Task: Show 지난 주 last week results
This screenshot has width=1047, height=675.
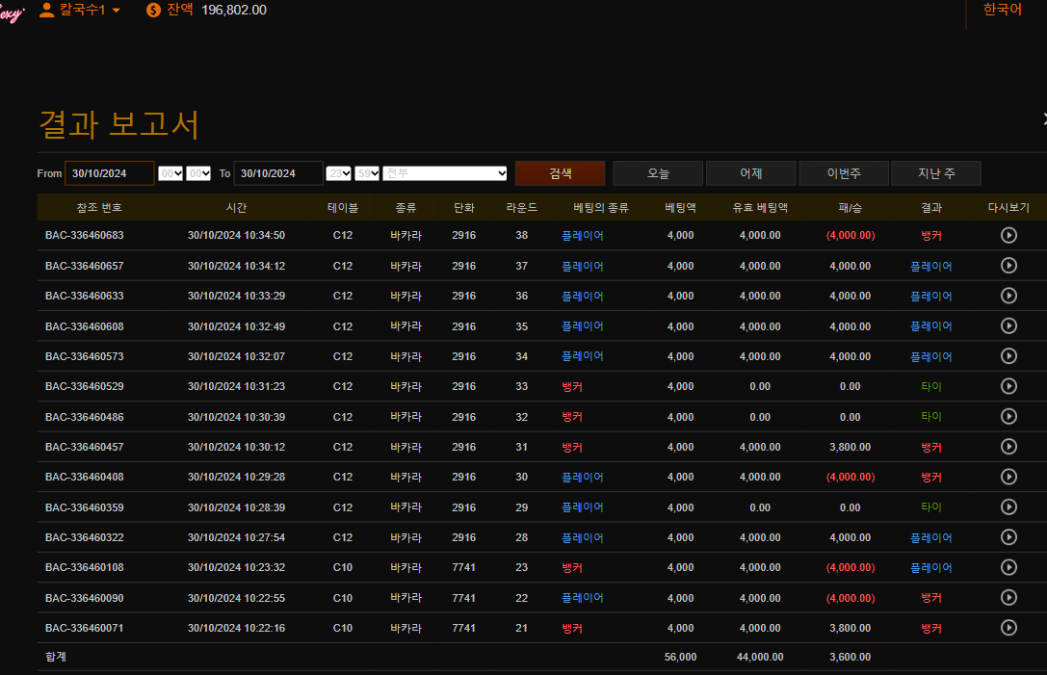Action: tap(935, 173)
